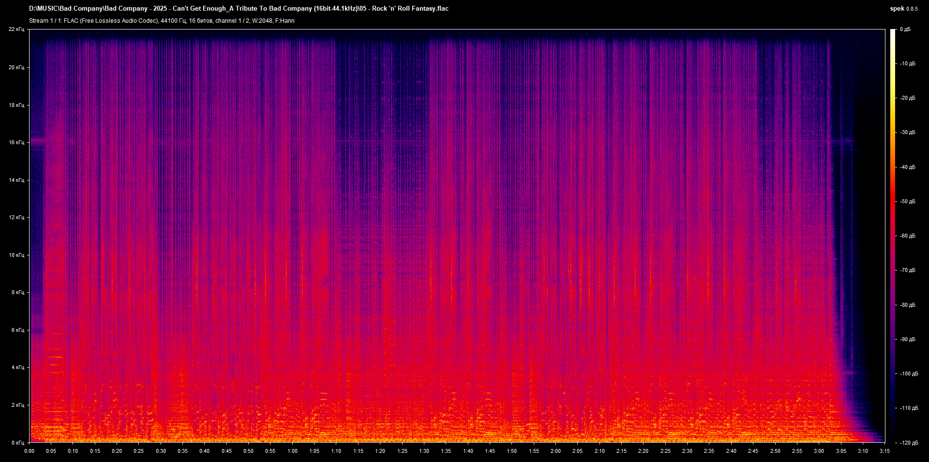The width and height of the screenshot is (929, 462).
Task: Click the 0 дБ level label
Action: pos(905,30)
